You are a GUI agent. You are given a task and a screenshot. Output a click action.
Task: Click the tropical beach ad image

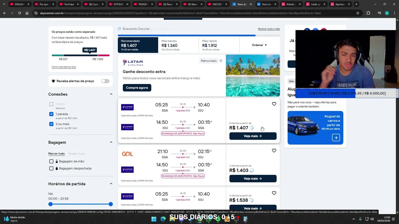tap(253, 76)
